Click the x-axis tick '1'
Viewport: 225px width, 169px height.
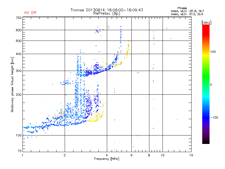22,155
